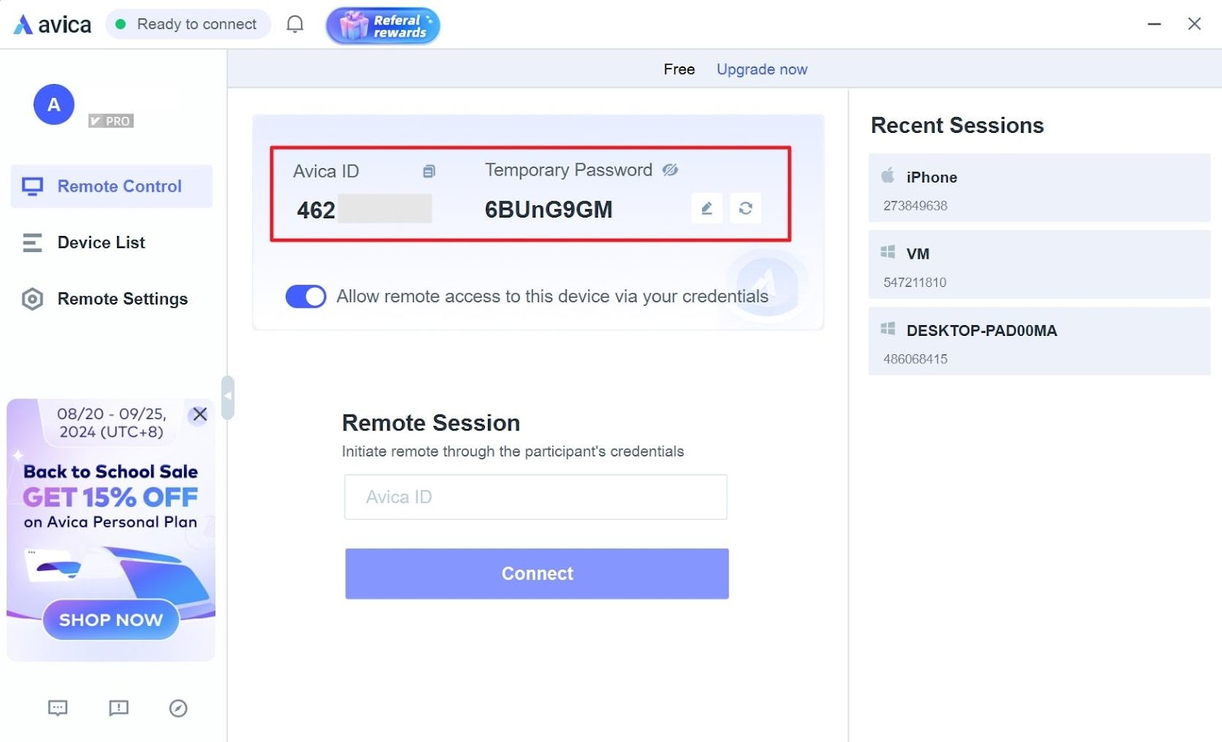This screenshot has width=1222, height=742.
Task: Open the Remote Control tab
Action: (112, 186)
